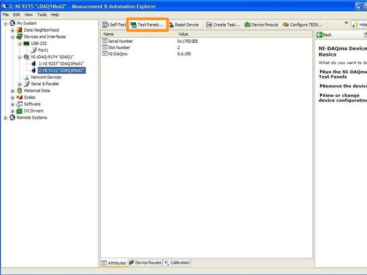Select 1: NI 9237 "cDAQ1Mod1" tree item
Screen dimensions: 367x275
(x=61, y=64)
